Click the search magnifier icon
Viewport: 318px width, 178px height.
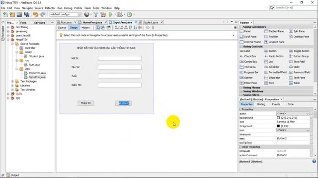(271, 8)
